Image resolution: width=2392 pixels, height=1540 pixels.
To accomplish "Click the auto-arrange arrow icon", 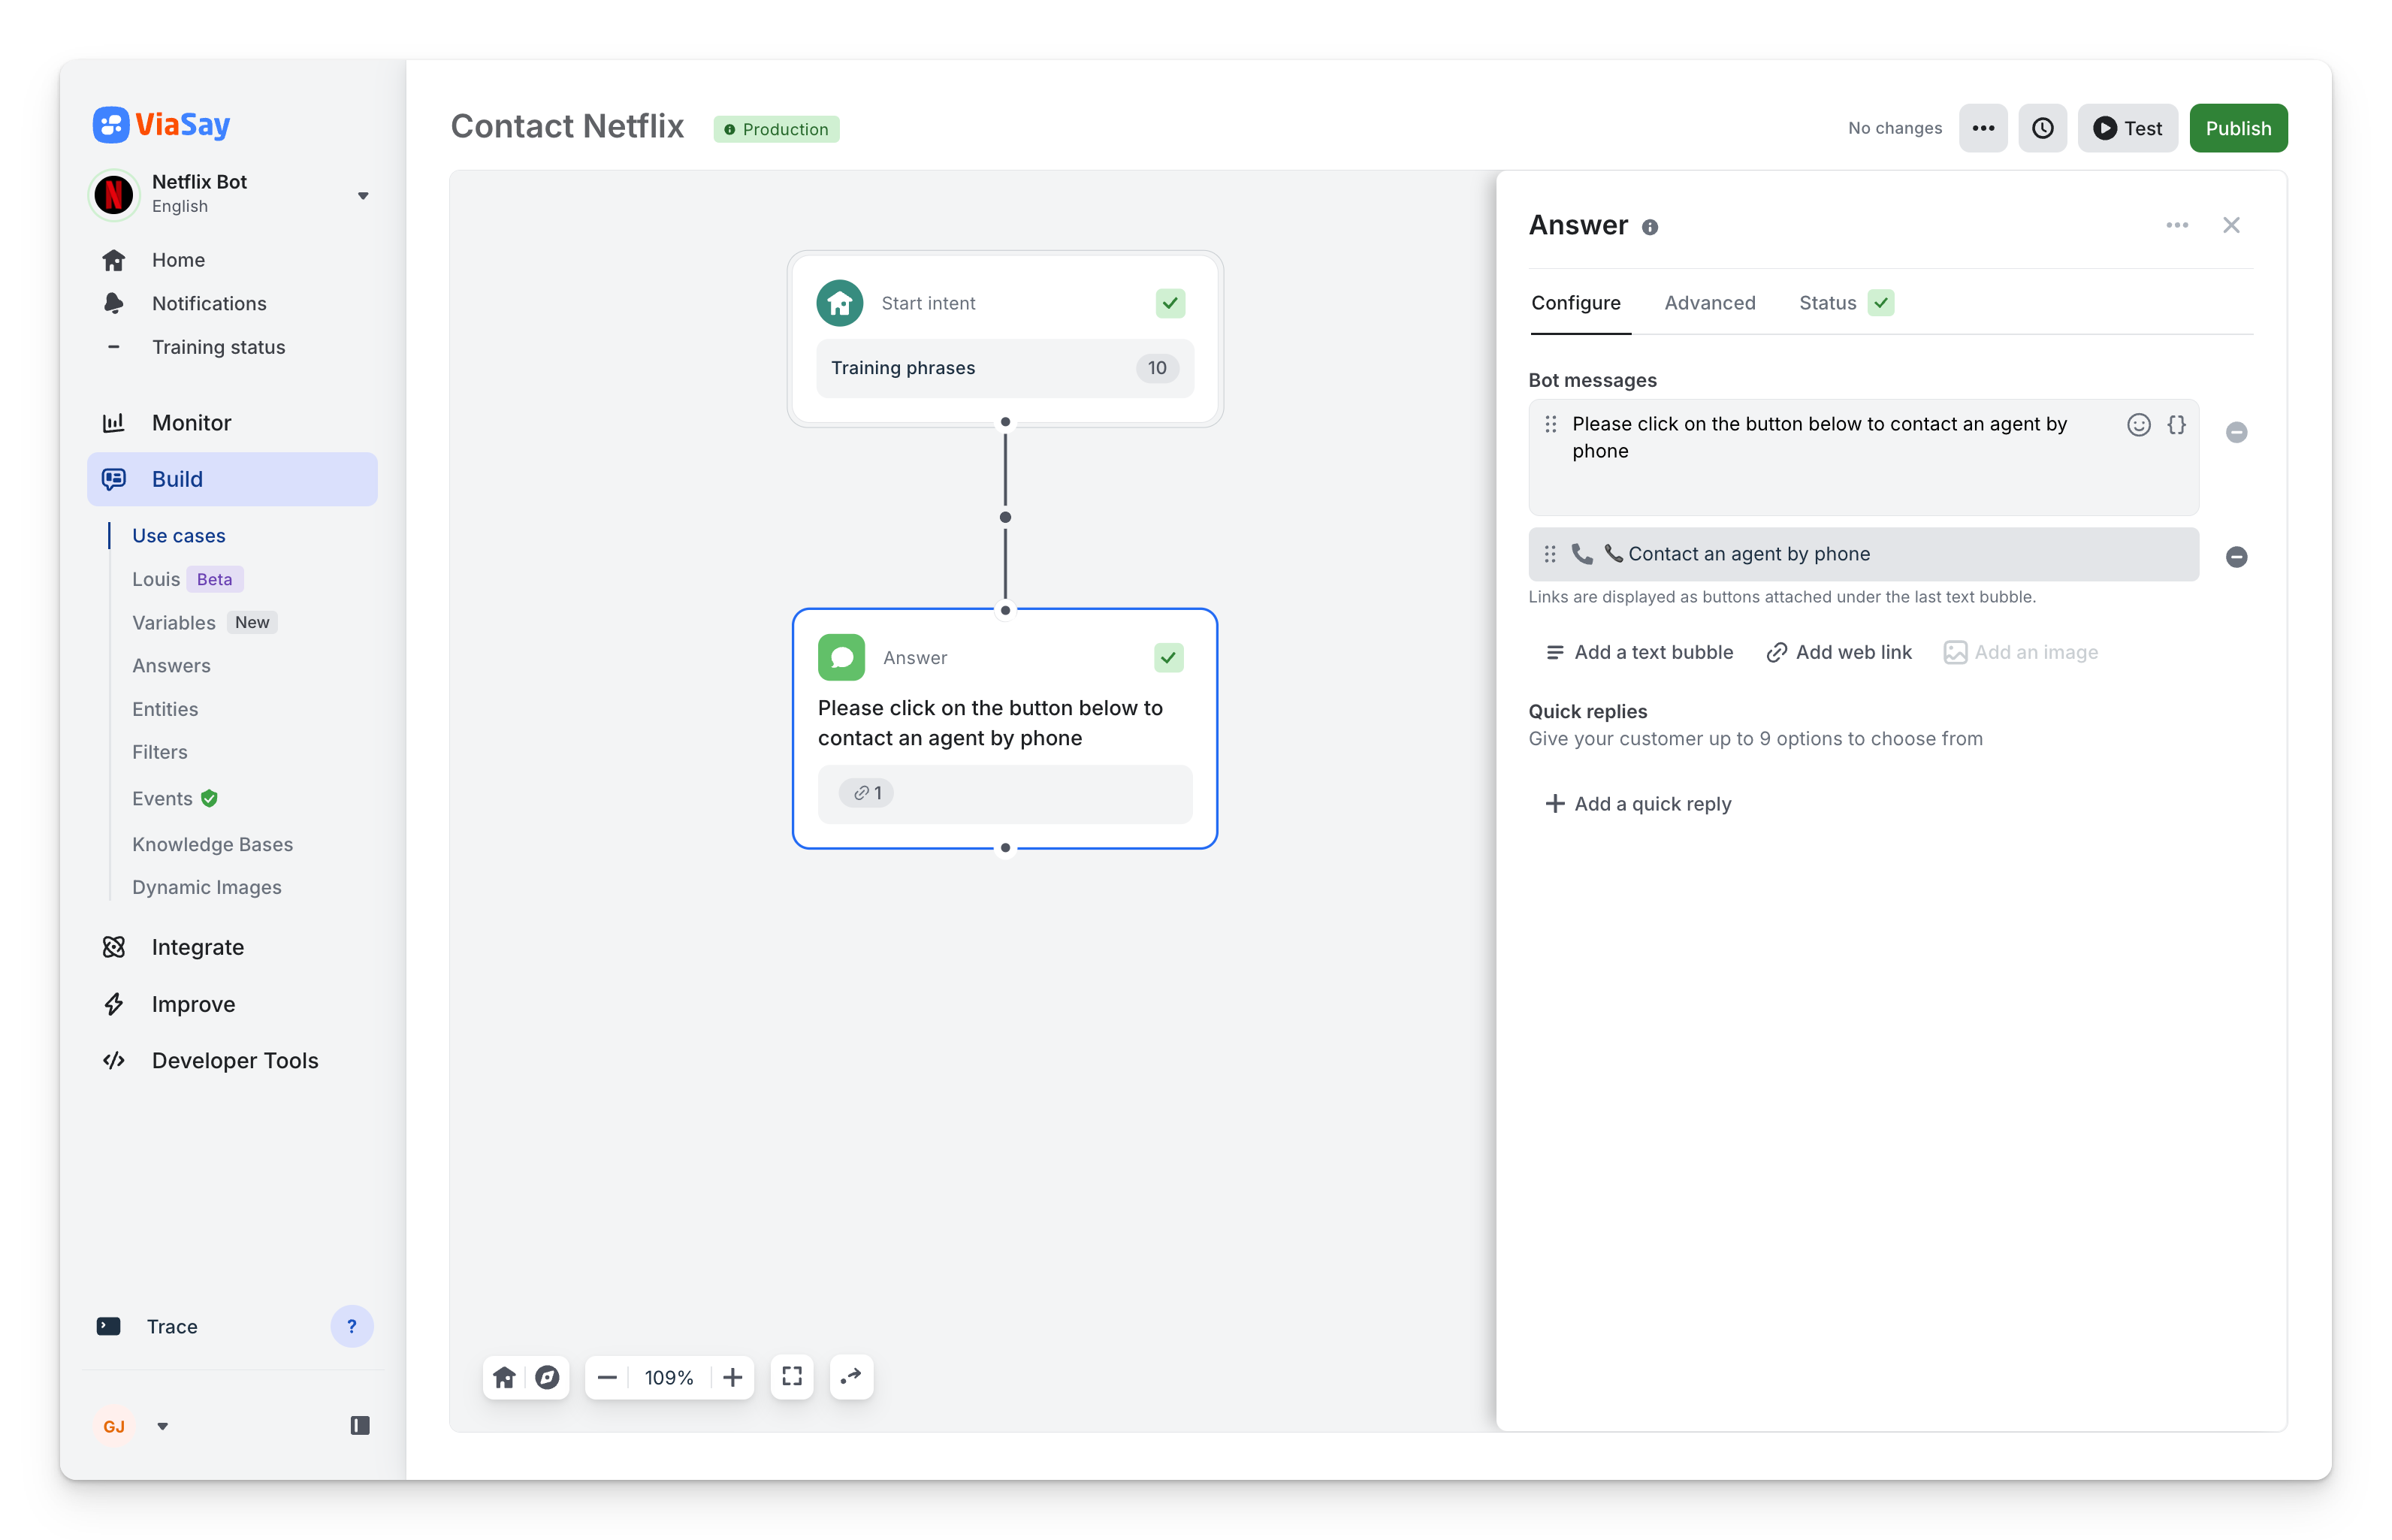I will [851, 1377].
